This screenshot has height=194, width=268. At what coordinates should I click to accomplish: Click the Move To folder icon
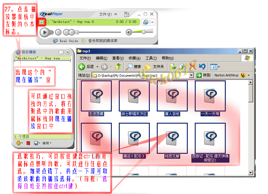click(x=173, y=67)
